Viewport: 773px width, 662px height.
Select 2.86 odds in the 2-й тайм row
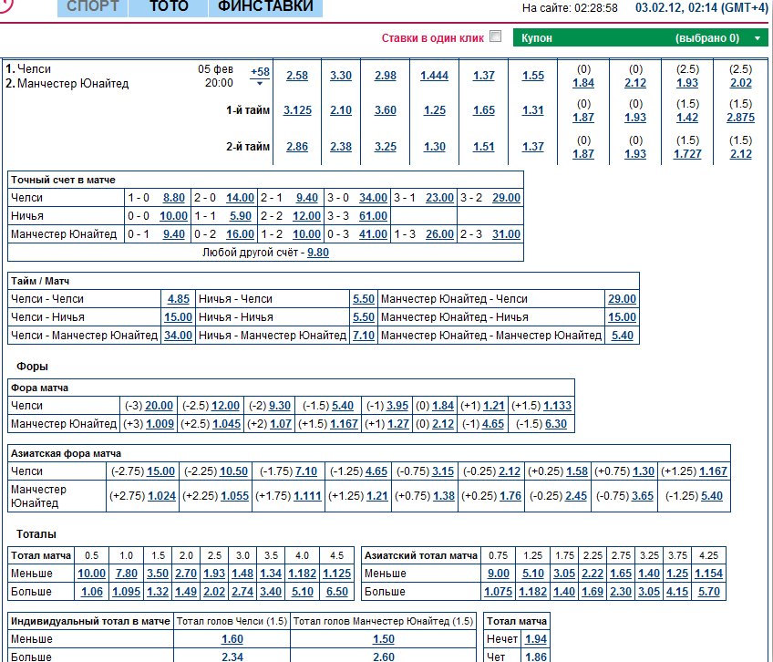pos(297,147)
